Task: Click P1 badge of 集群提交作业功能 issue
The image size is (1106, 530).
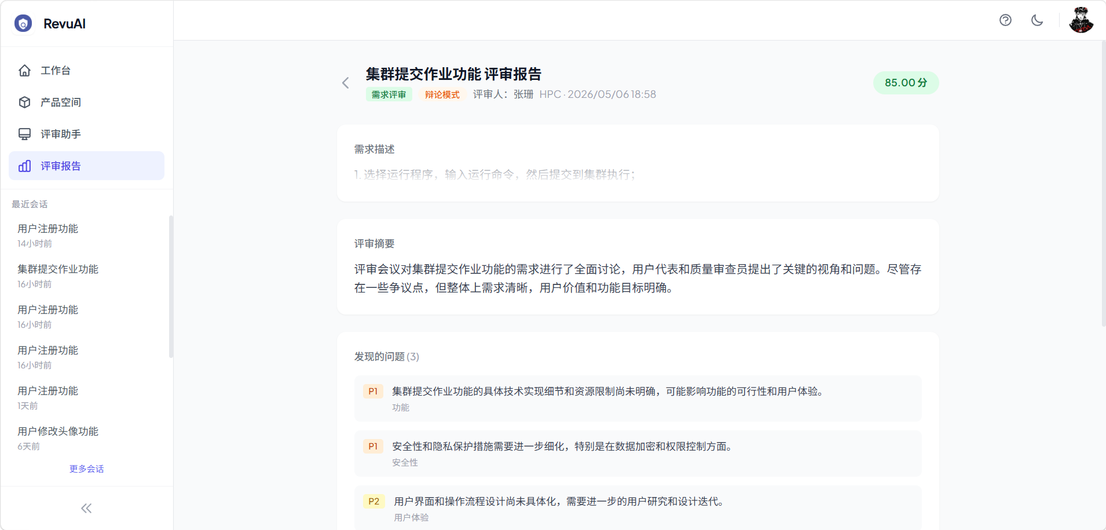Action: coord(373,392)
